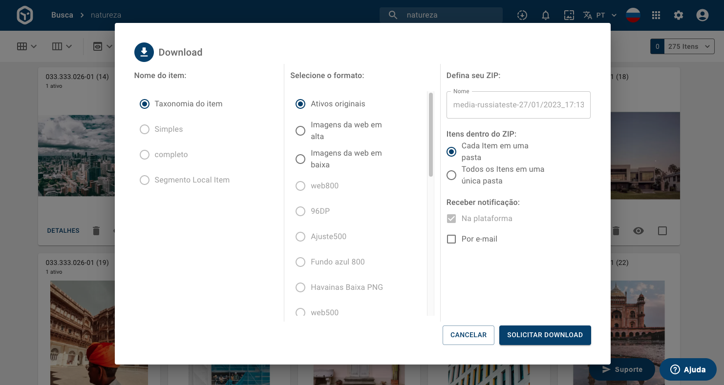Click the Russia flag avatar
Image resolution: width=724 pixels, height=385 pixels.
coord(633,15)
